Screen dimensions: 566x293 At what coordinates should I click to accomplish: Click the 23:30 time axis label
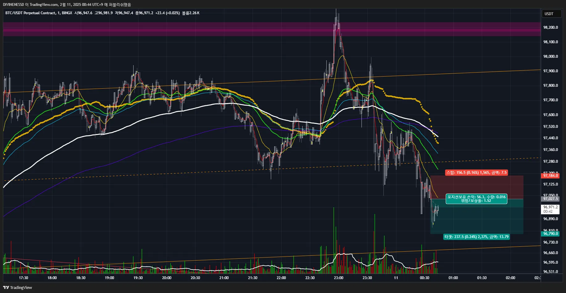click(x=367, y=278)
